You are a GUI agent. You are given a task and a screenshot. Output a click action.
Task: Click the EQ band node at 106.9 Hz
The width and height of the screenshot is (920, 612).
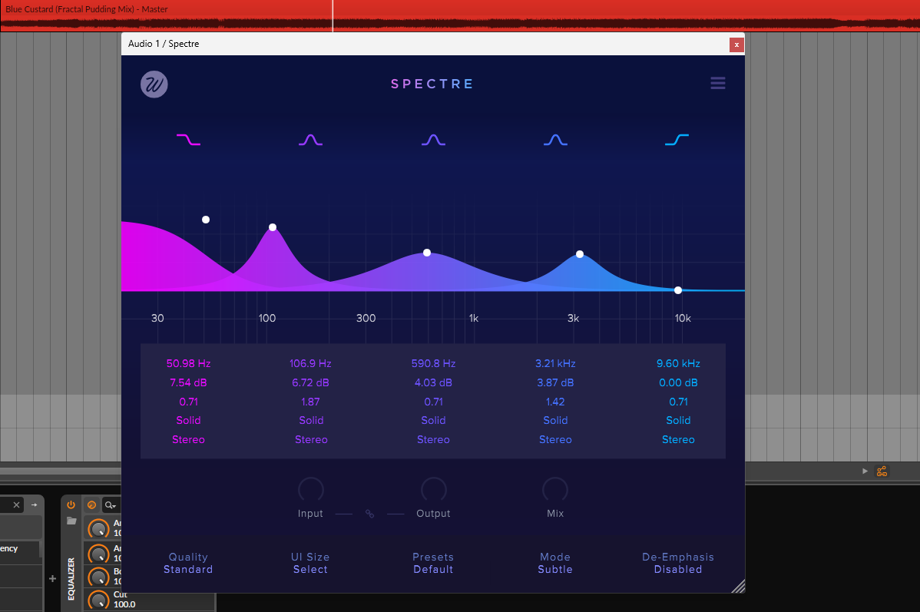[273, 227]
